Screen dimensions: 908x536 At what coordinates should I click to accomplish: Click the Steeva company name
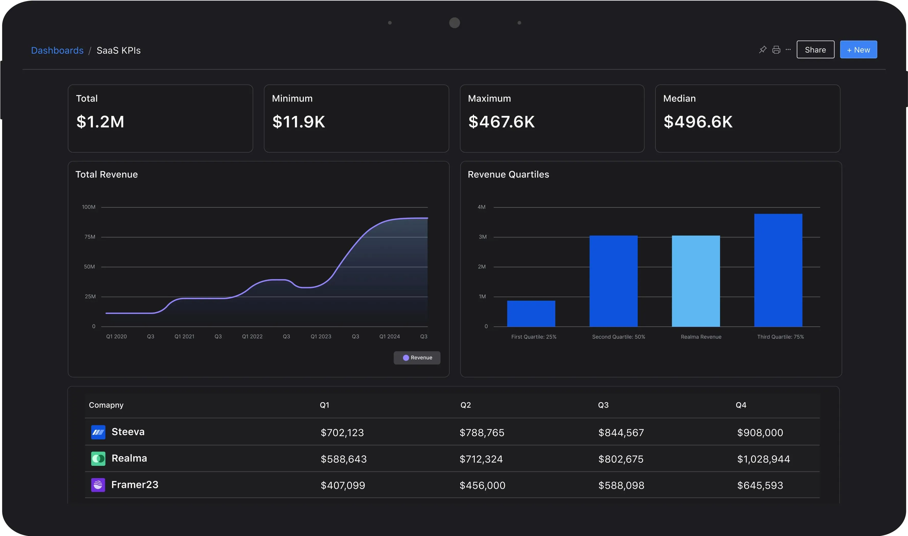click(128, 432)
